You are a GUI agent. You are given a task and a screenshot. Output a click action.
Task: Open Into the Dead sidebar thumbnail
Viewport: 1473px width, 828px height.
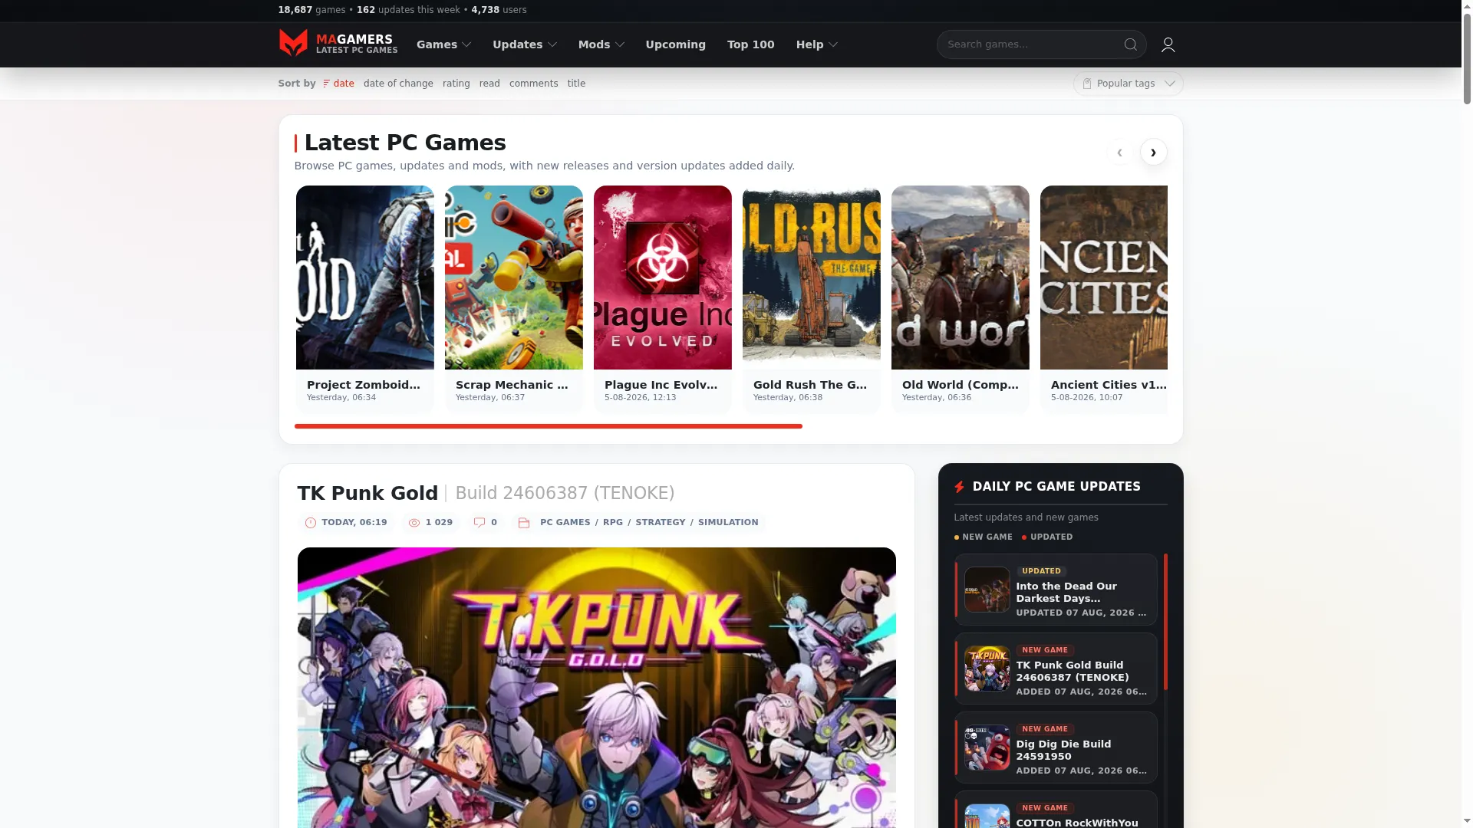[x=987, y=590]
